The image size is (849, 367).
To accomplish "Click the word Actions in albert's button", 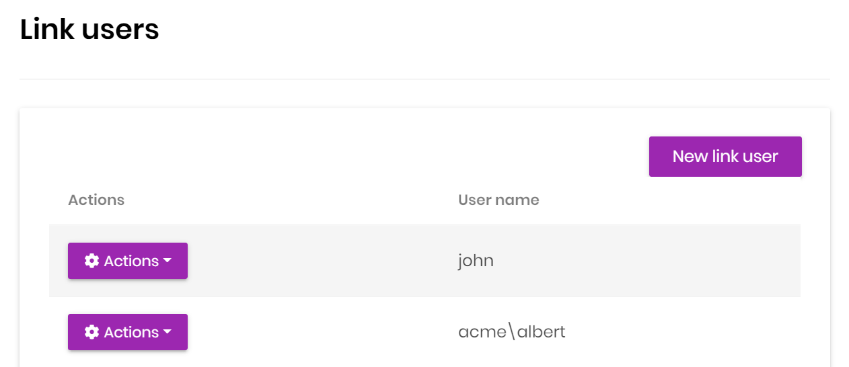I will pyautogui.click(x=131, y=332).
